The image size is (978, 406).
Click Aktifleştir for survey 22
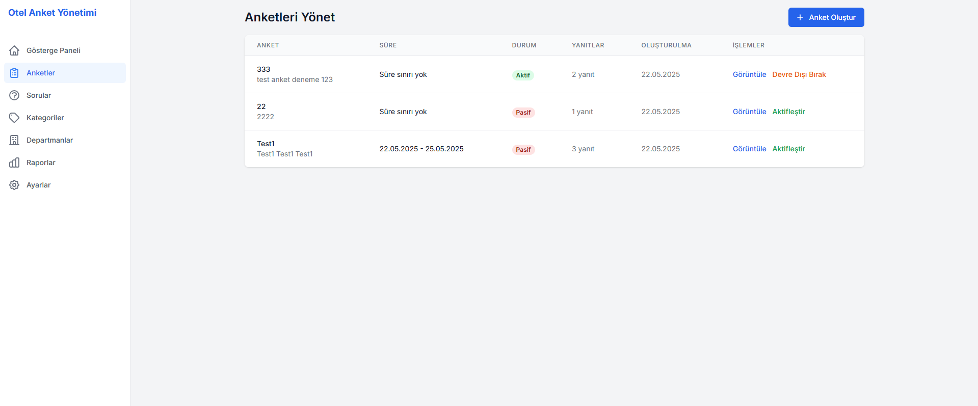pyautogui.click(x=788, y=112)
